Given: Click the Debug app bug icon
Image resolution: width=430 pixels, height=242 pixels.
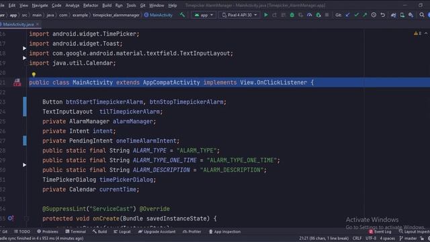Looking at the screenshot, I should [x=292, y=15].
